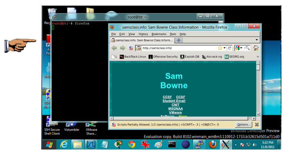The width and height of the screenshot is (284, 152).
Task: Click the horizontal scrollbar right arrow in Firefox
Action: (254, 118)
